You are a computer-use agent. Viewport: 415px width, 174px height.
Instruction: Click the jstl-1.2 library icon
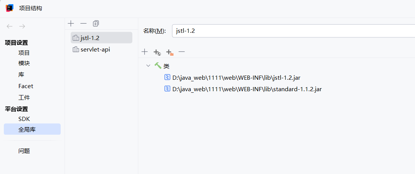(76, 38)
